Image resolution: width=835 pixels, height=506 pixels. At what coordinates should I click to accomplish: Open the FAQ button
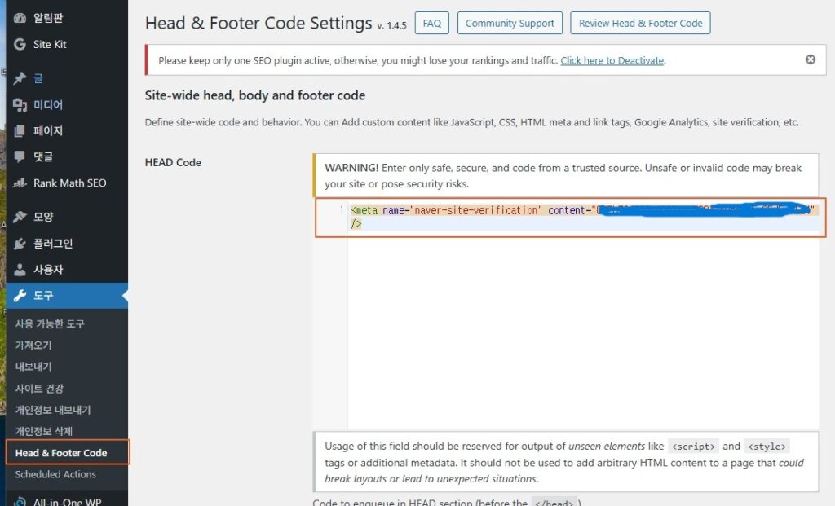coord(431,22)
